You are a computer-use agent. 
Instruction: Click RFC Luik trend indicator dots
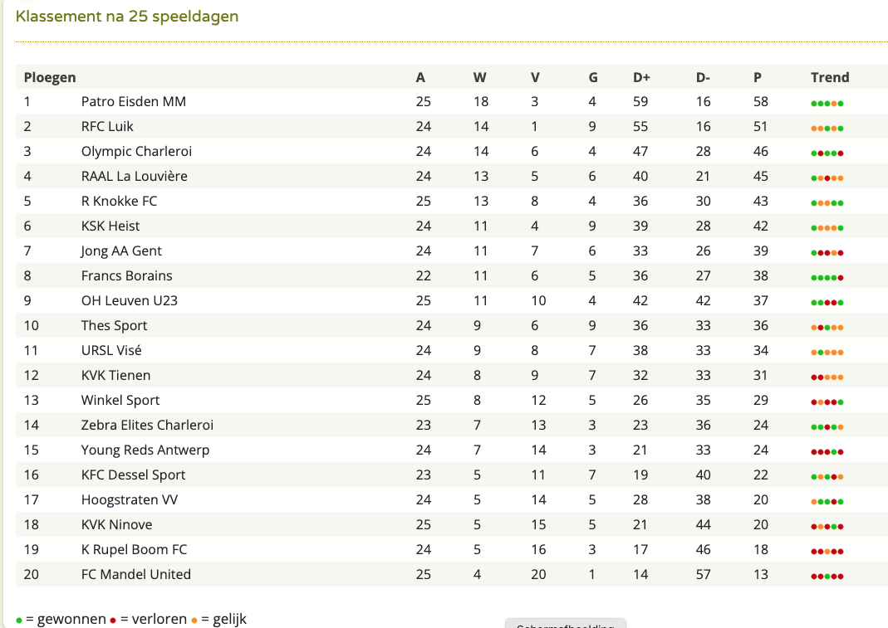click(827, 129)
